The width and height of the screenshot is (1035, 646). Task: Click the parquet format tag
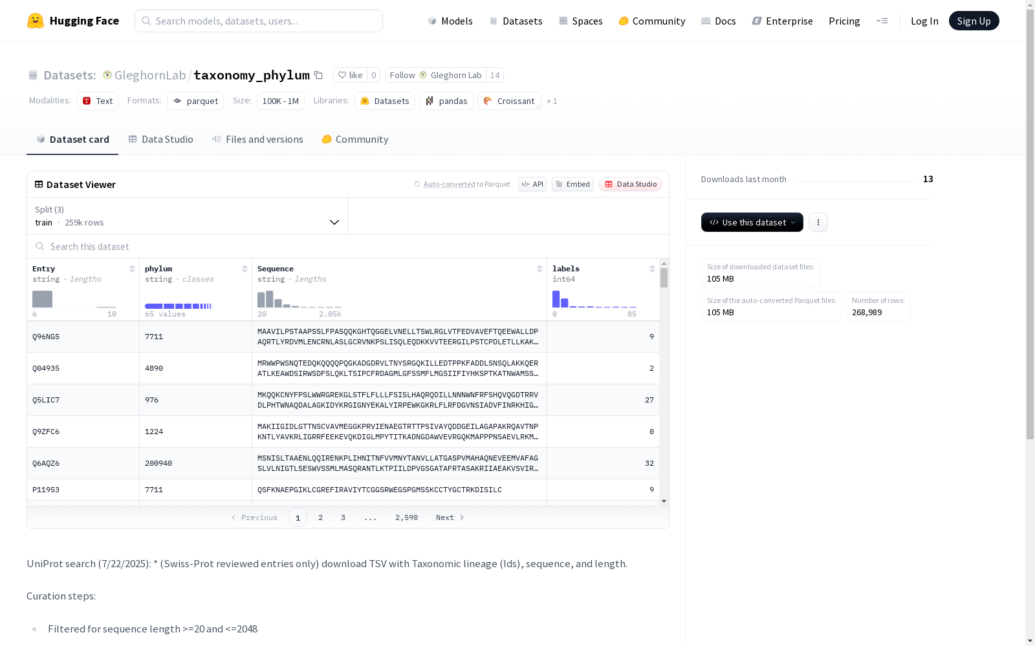click(x=195, y=101)
